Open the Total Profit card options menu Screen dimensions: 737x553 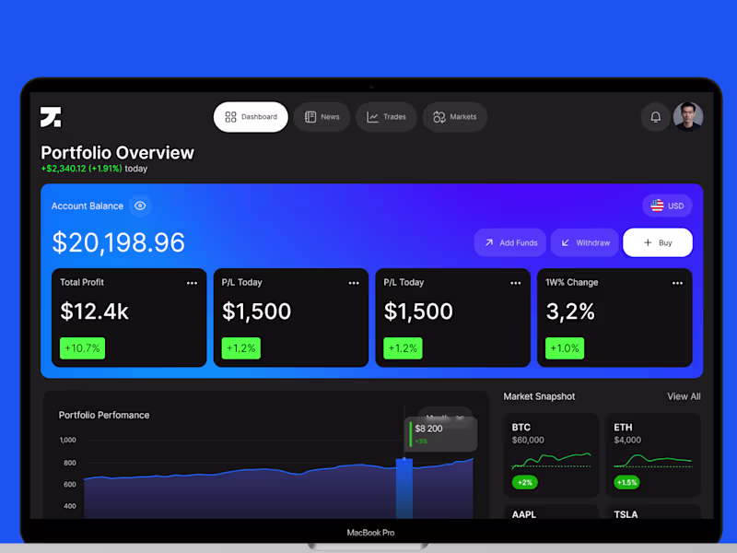[x=192, y=283]
